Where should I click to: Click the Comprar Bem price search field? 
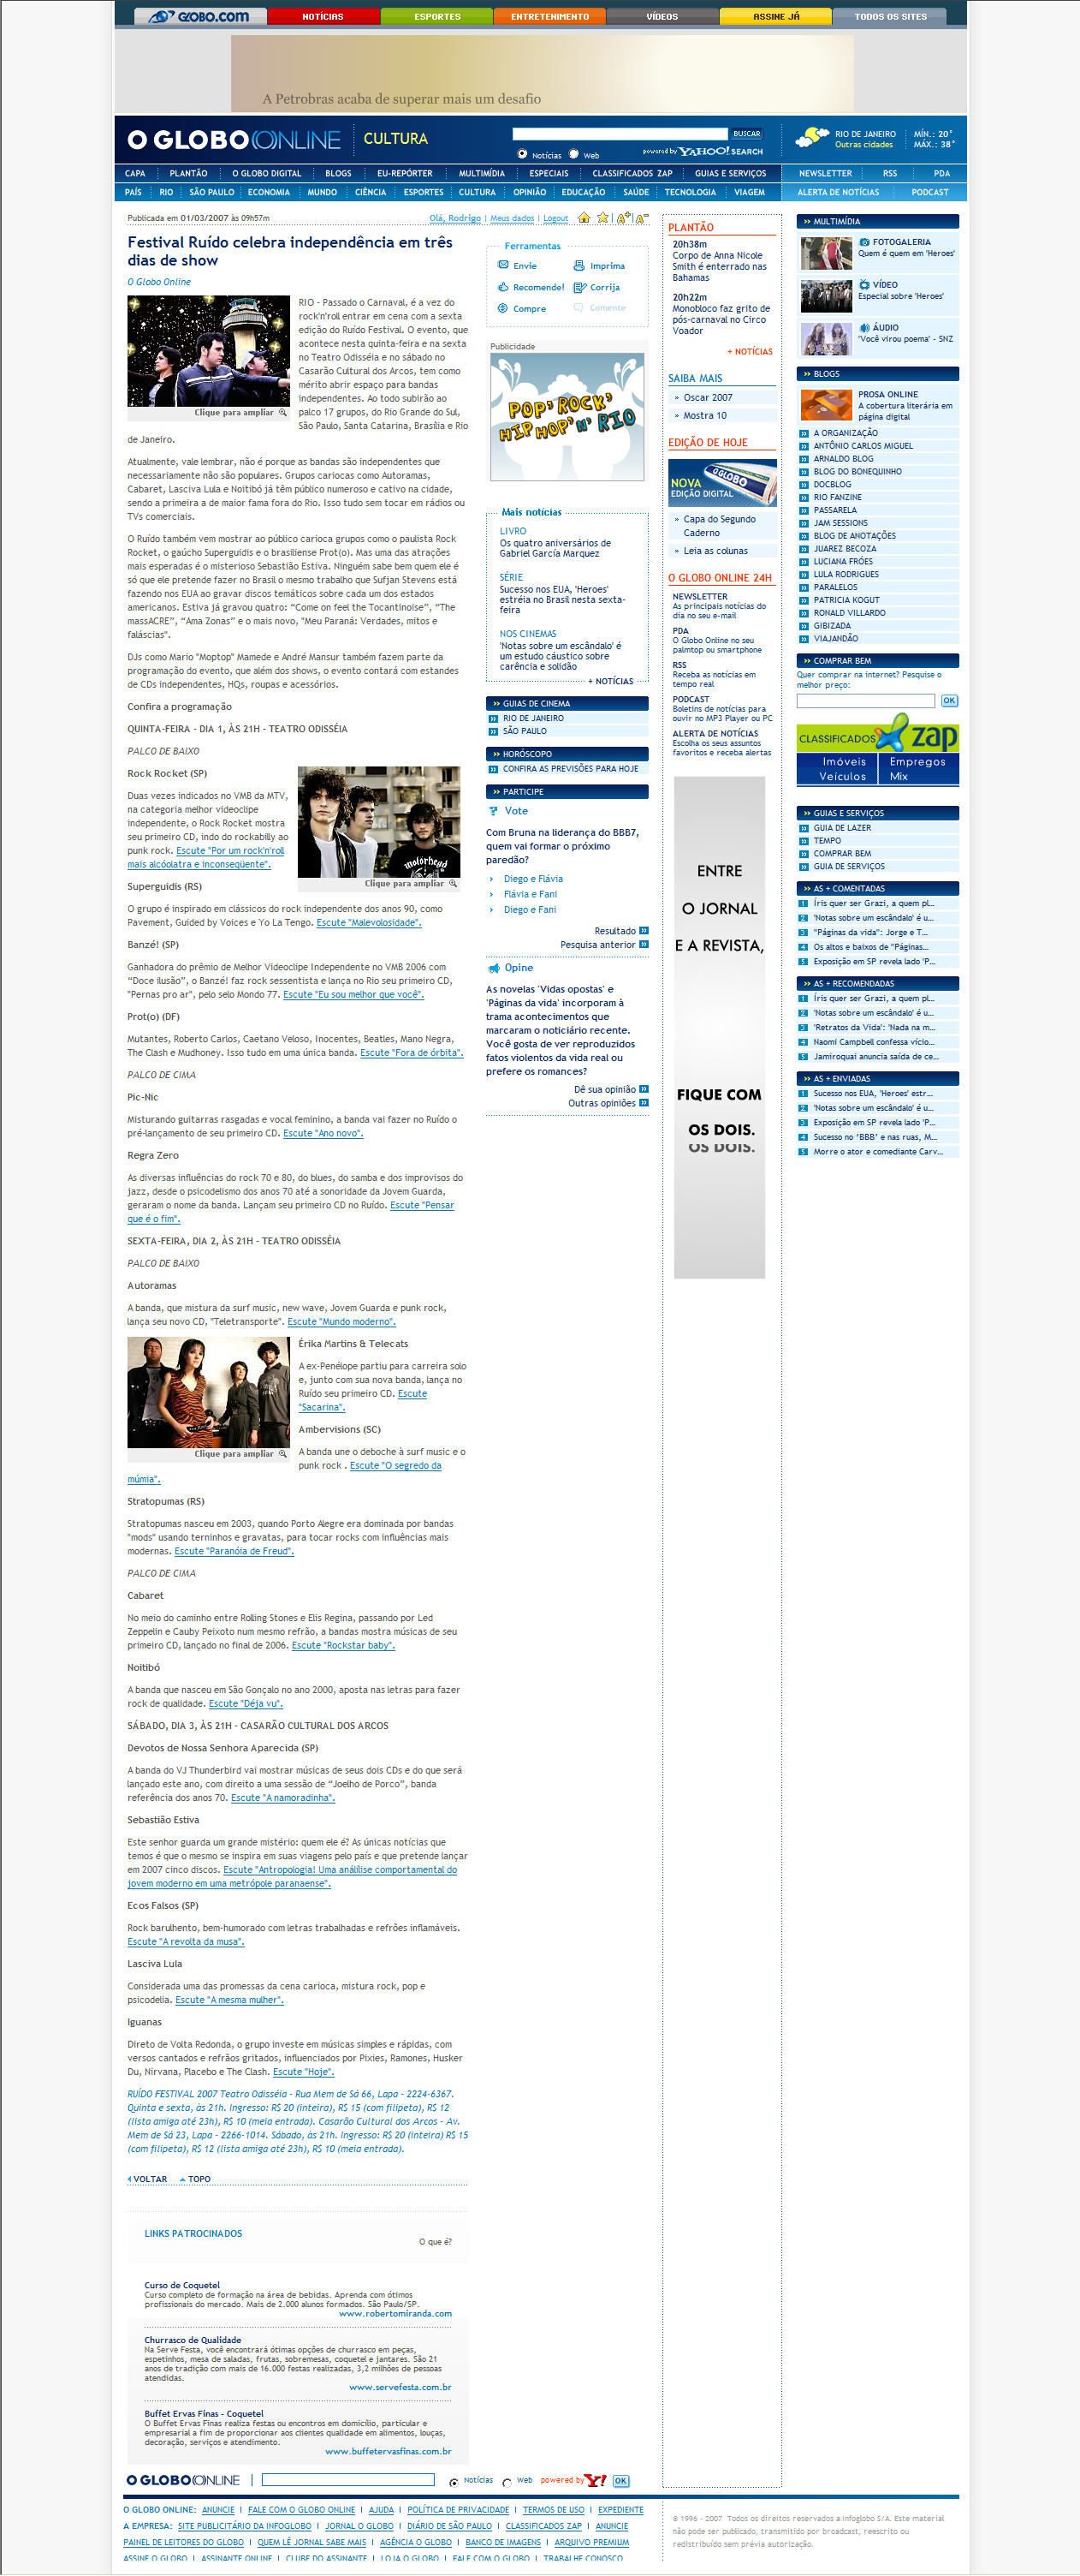(865, 701)
